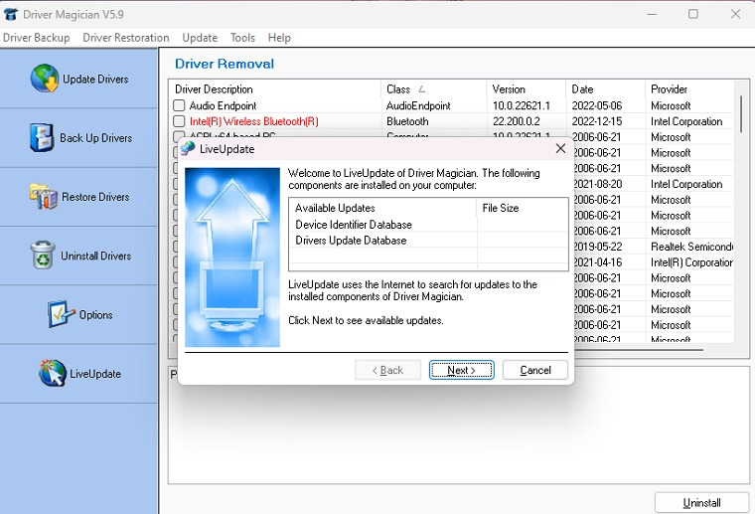Click the Options checkmark icon
The width and height of the screenshot is (755, 514).
(x=62, y=314)
